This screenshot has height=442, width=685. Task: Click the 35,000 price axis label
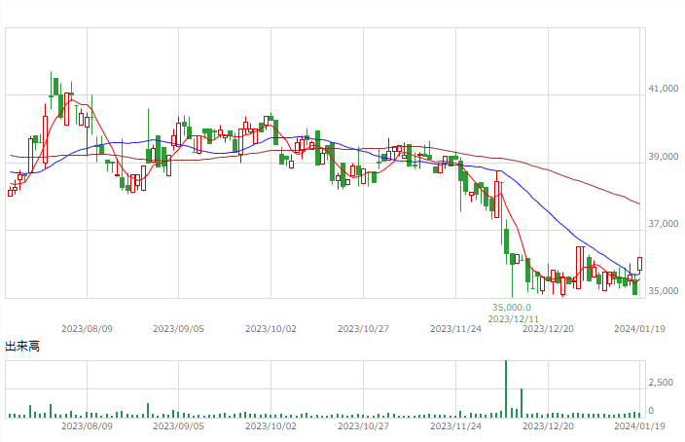(x=664, y=291)
